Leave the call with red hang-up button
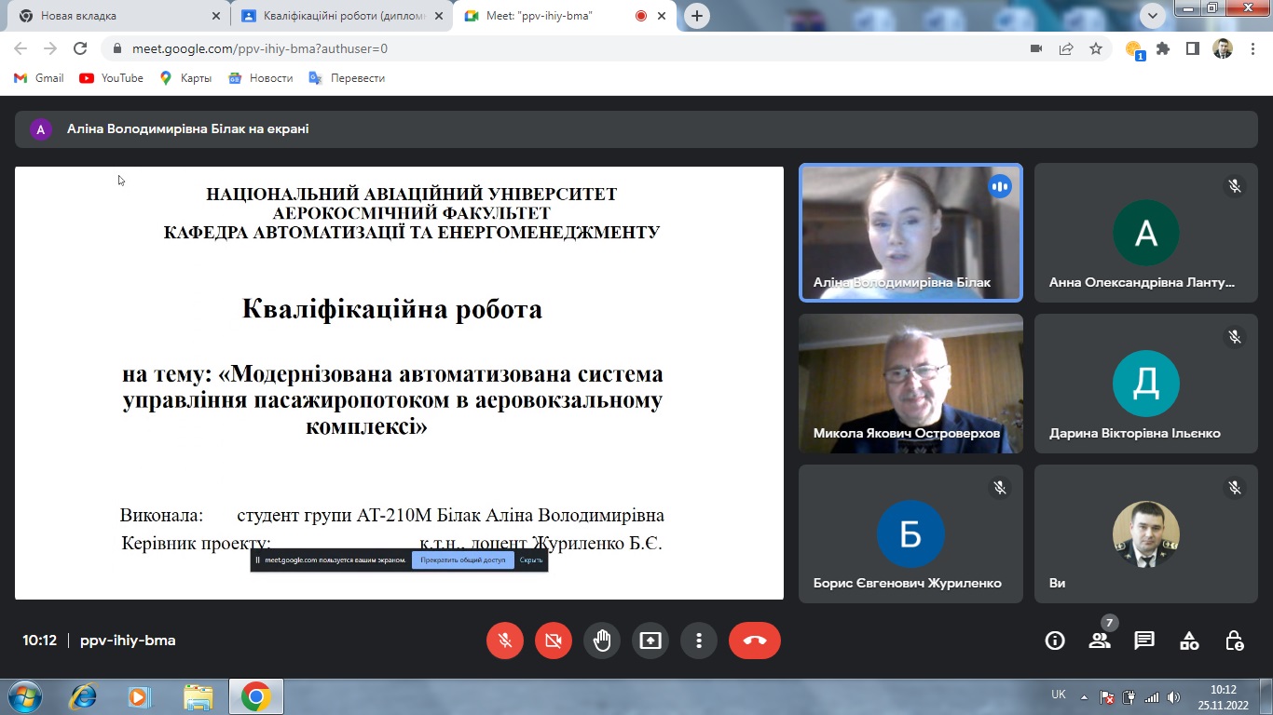Viewport: 1273px width, 715px height. click(x=755, y=641)
